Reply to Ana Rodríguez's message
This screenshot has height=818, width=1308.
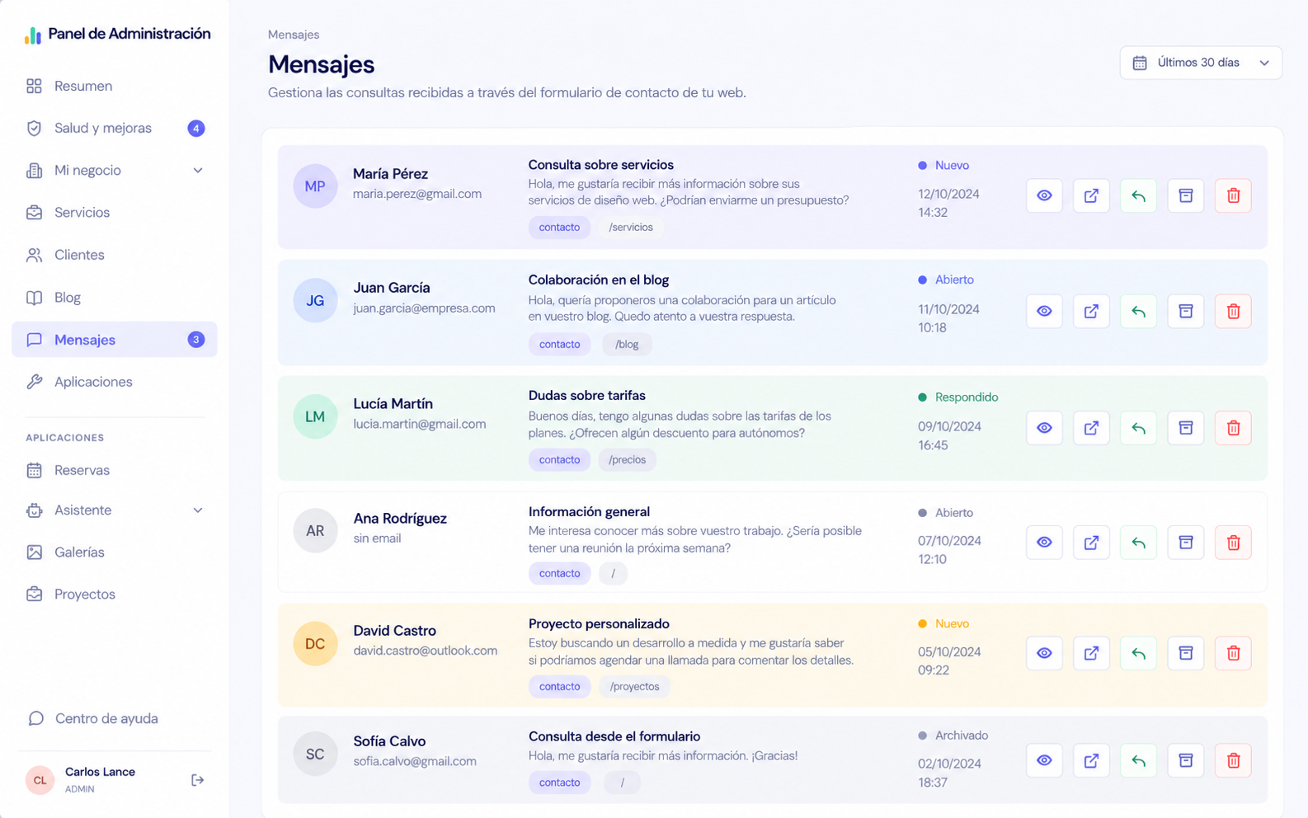[1138, 543]
